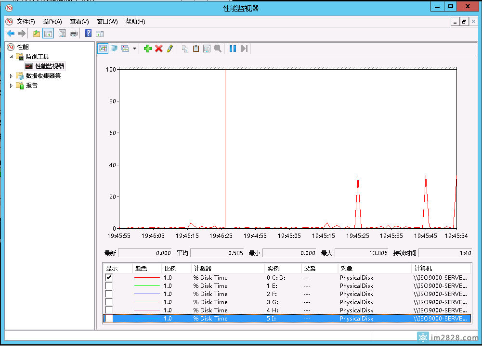Click the paste counter list icon

[196, 49]
